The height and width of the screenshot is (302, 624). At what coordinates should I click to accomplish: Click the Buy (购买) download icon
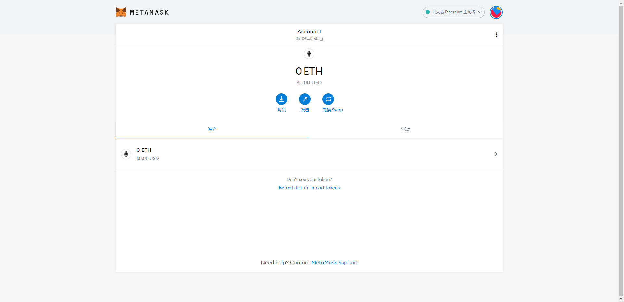(281, 99)
